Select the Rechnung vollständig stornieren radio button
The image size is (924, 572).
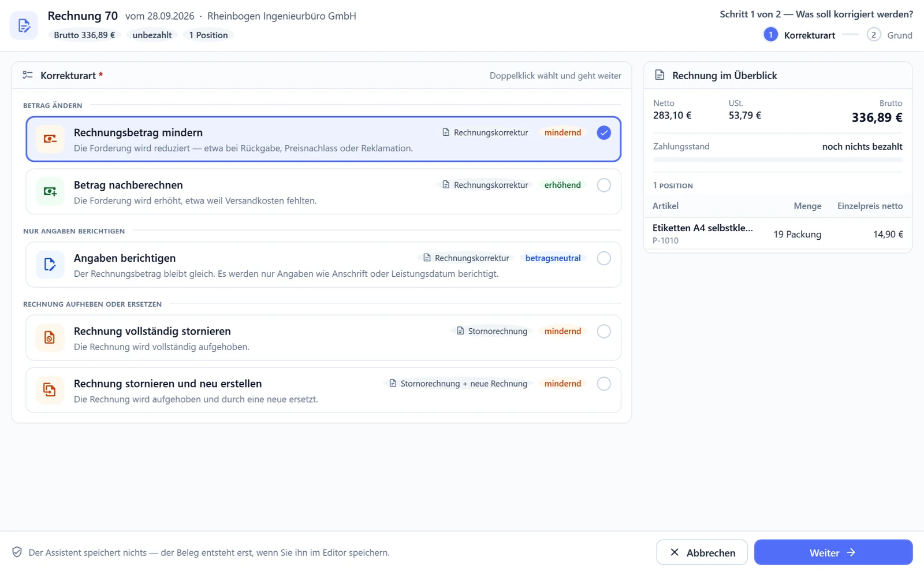(x=603, y=332)
